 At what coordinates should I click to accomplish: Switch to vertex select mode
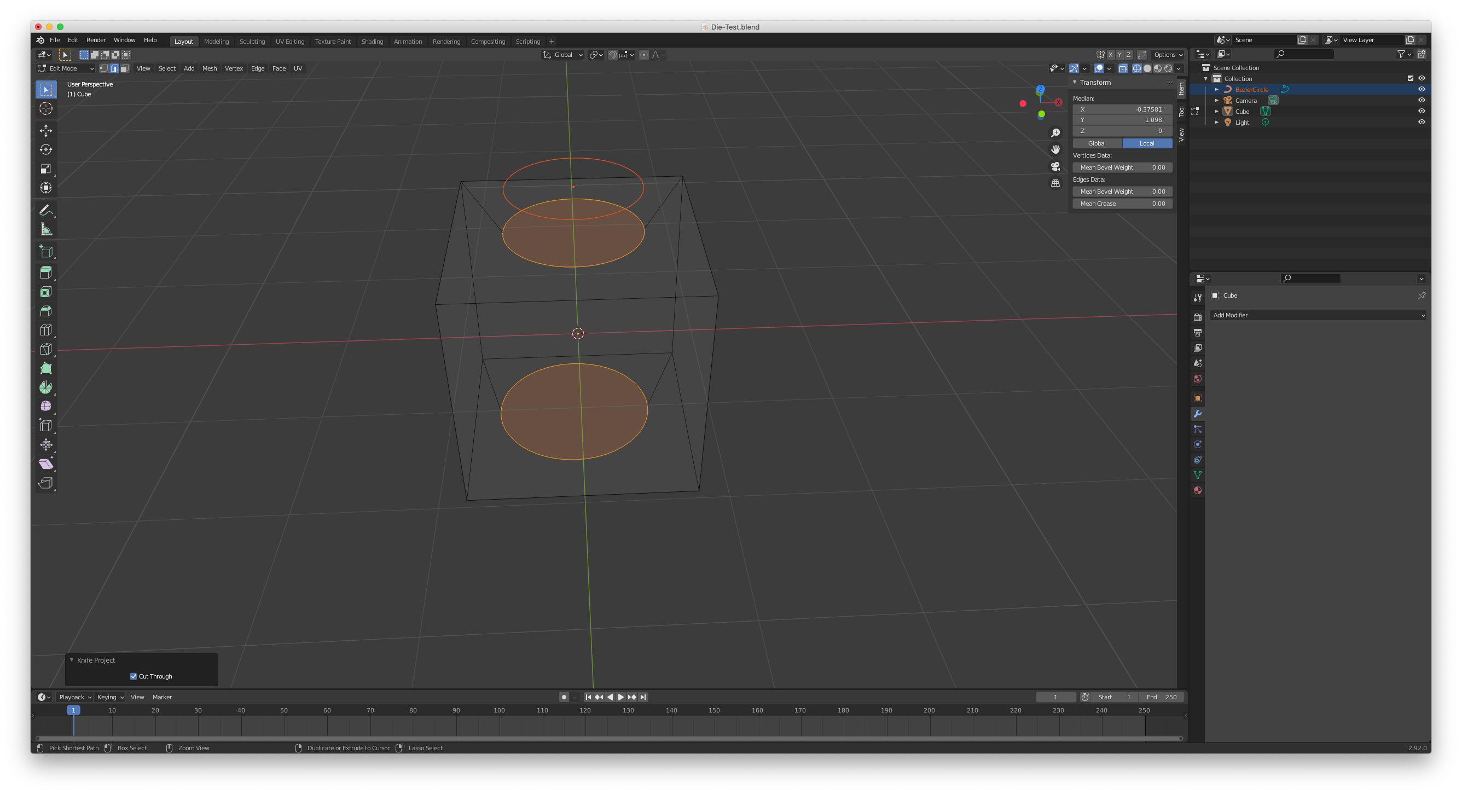tap(104, 68)
